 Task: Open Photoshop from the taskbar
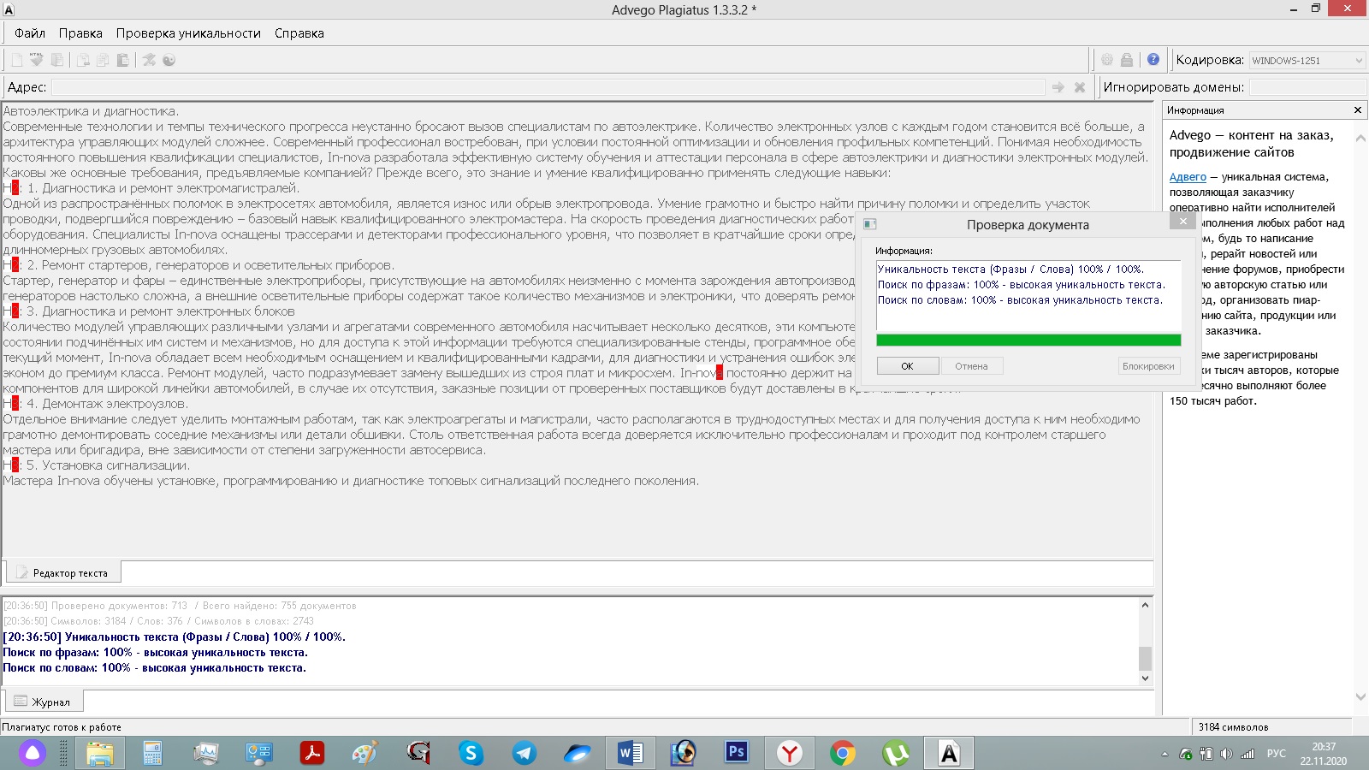[736, 753]
